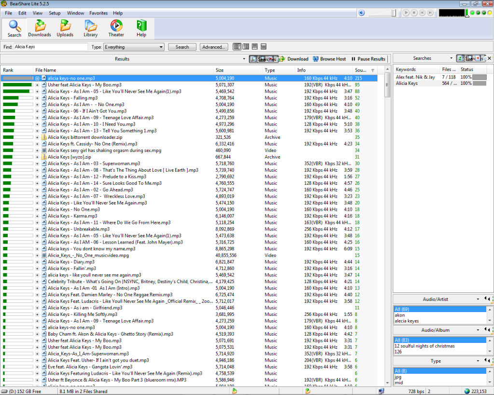Switch to the first results layout view
Viewport: 494px width, 395px height.
237,47
